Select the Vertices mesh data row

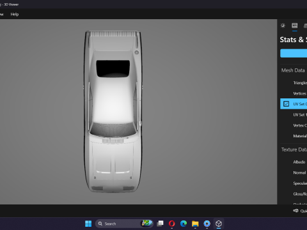pyautogui.click(x=294, y=93)
